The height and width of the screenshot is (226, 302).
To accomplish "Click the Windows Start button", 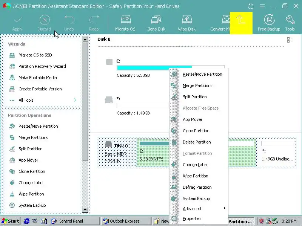I will (11, 221).
